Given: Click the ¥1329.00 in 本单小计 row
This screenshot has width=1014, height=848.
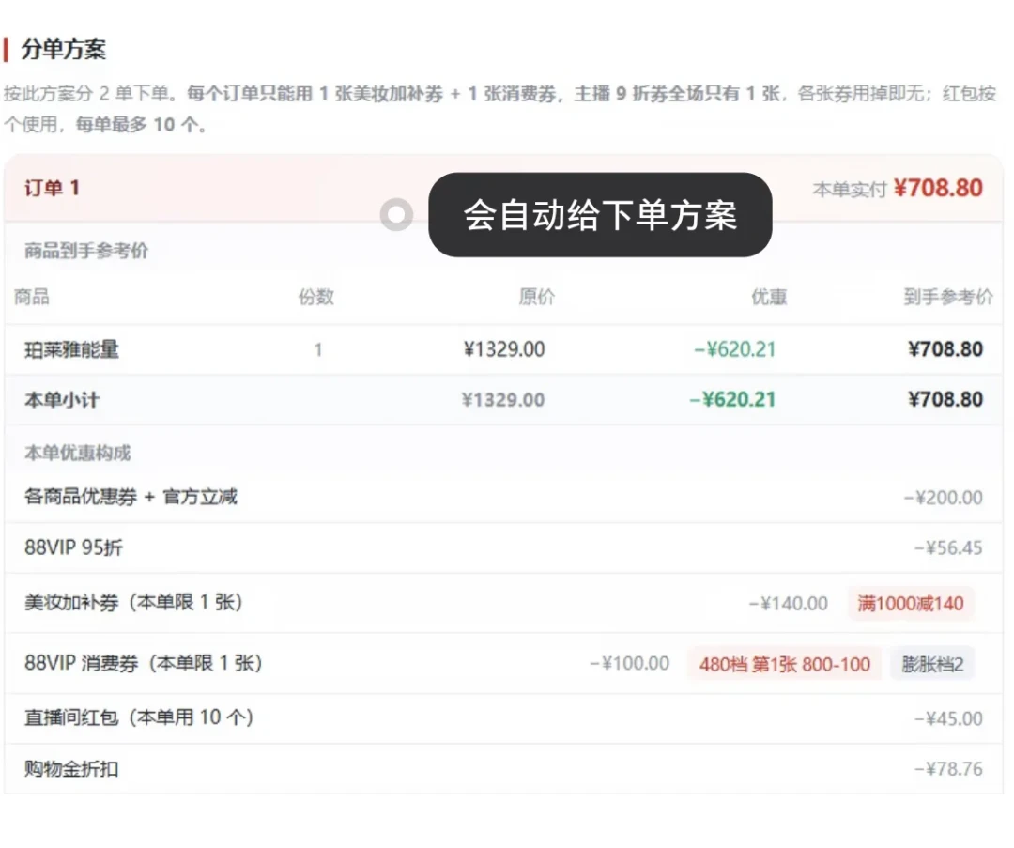Looking at the screenshot, I should (x=503, y=400).
